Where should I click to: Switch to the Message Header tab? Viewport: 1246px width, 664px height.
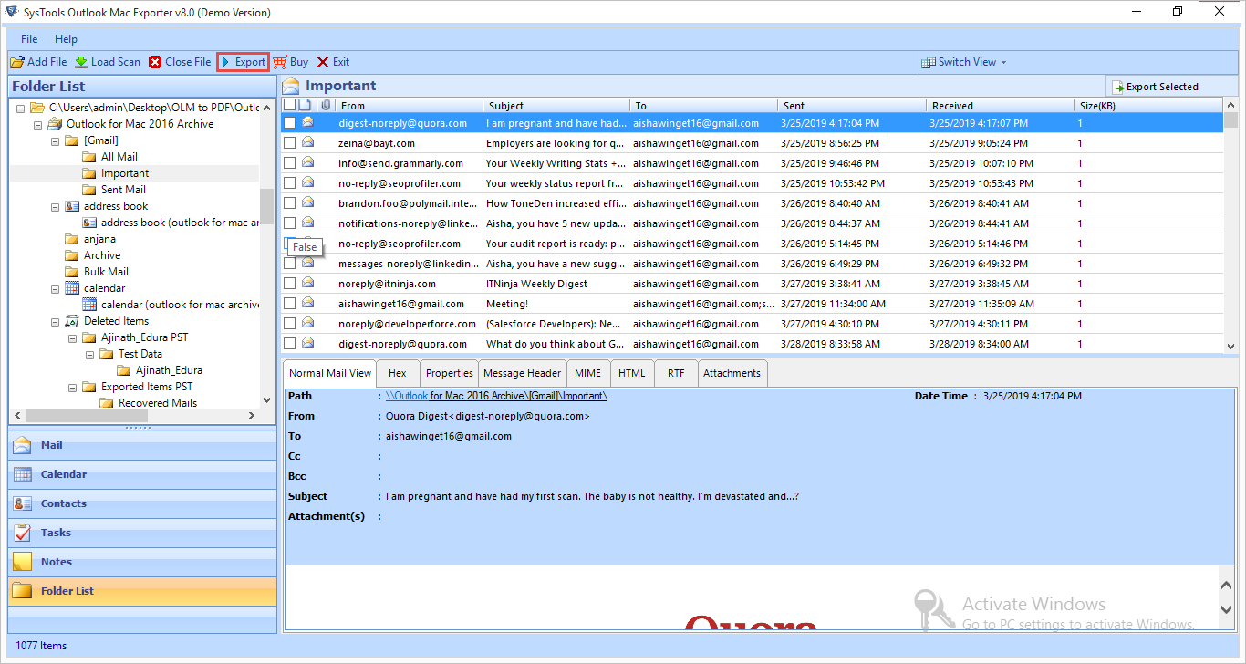tap(523, 373)
